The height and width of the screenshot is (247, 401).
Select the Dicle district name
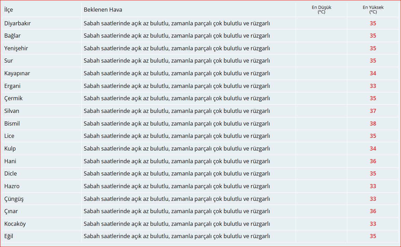[11, 173]
